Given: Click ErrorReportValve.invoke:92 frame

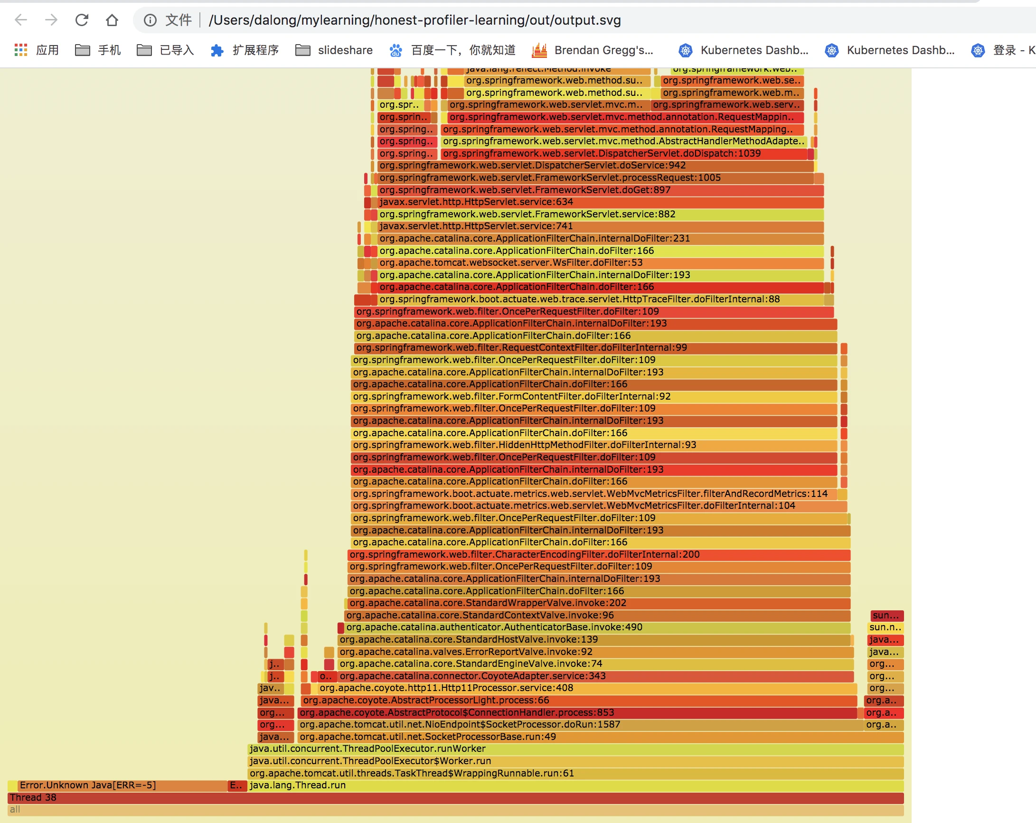Looking at the screenshot, I should (x=595, y=652).
